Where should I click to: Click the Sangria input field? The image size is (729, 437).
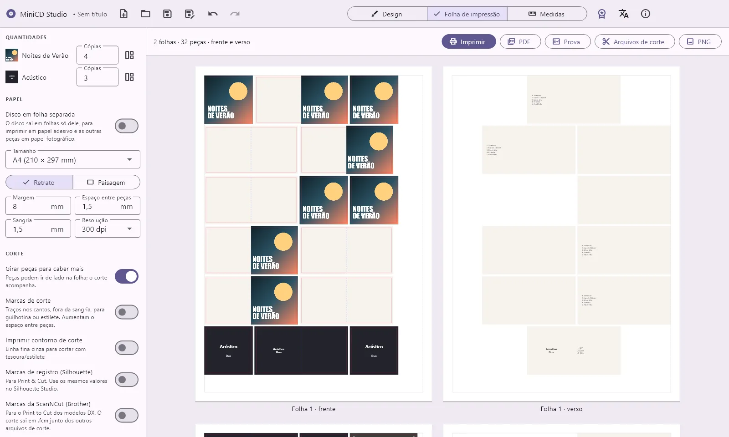pos(38,229)
